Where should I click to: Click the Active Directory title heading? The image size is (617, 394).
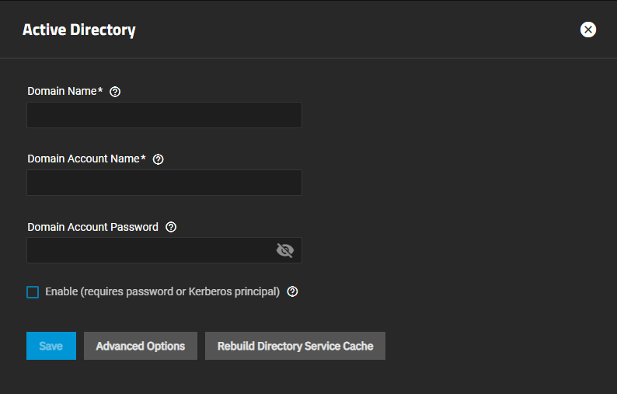pyautogui.click(x=79, y=30)
